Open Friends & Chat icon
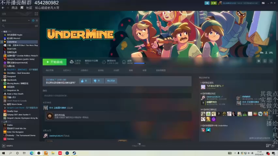This screenshot has height=156, width=278. click(x=273, y=146)
